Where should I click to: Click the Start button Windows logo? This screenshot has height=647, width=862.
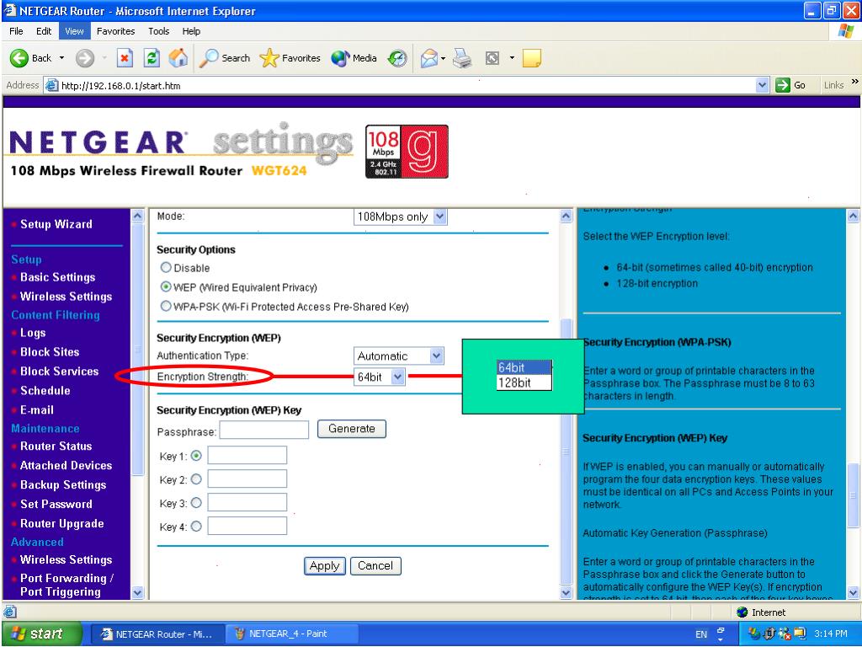19,634
